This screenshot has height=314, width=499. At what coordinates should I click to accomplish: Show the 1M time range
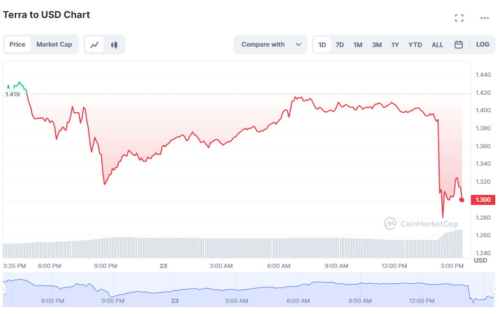358,44
